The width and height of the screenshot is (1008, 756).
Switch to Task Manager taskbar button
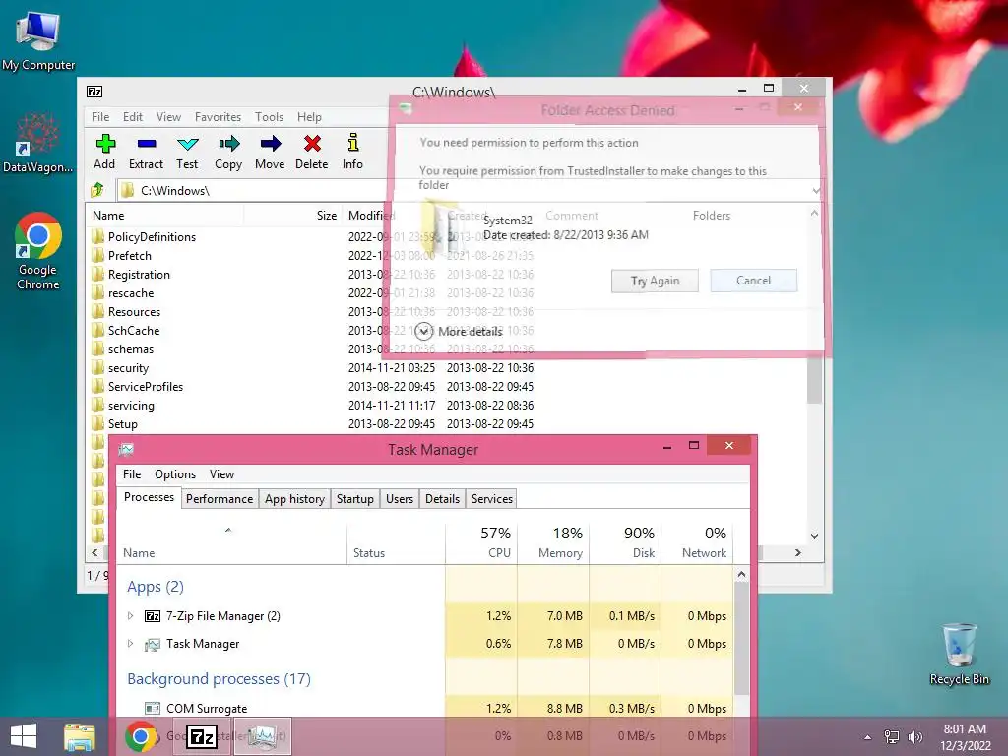tap(263, 736)
